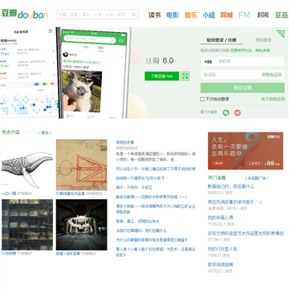Open the QR code next to download App
289x289 pixels.
(185, 76)
